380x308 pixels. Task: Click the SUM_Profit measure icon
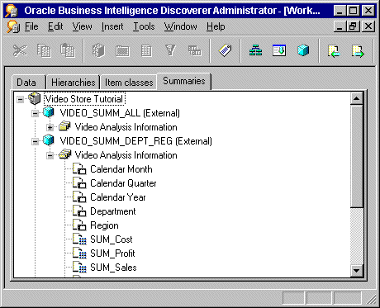pyautogui.click(x=79, y=253)
